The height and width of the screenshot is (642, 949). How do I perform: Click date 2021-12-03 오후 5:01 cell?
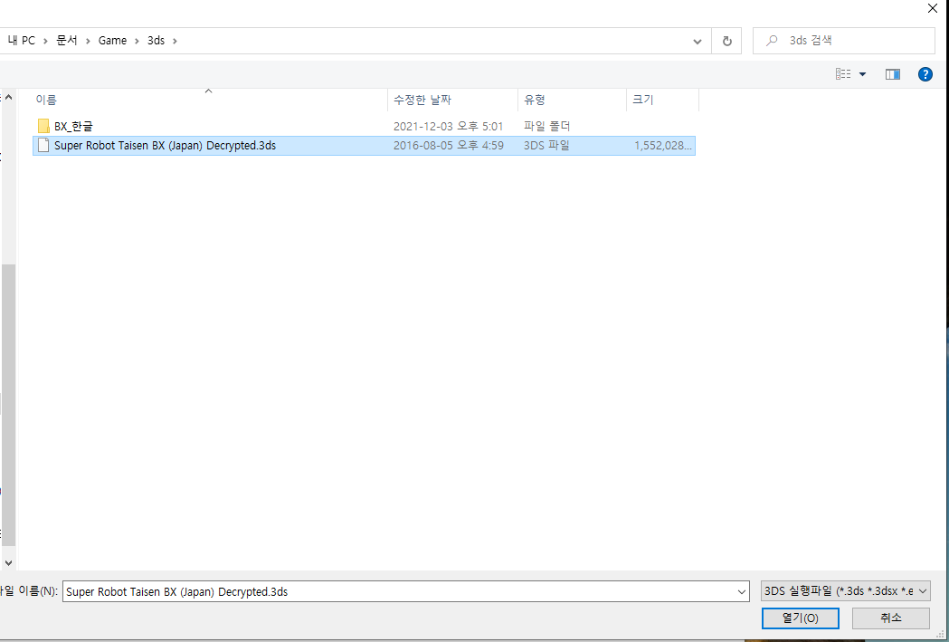[448, 126]
